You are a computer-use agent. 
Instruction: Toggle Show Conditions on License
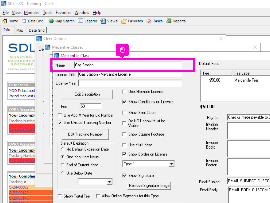tap(124, 102)
